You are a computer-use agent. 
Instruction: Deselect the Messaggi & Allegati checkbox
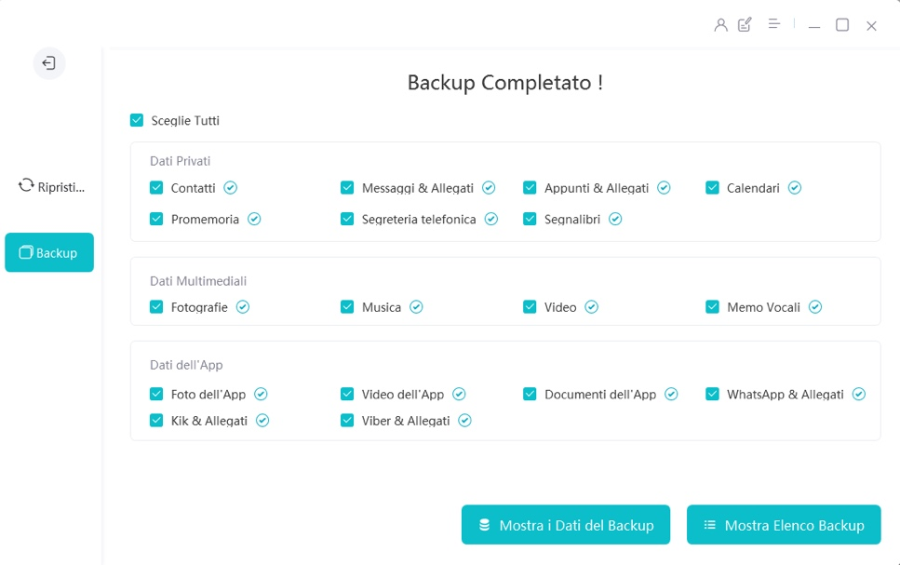point(347,188)
